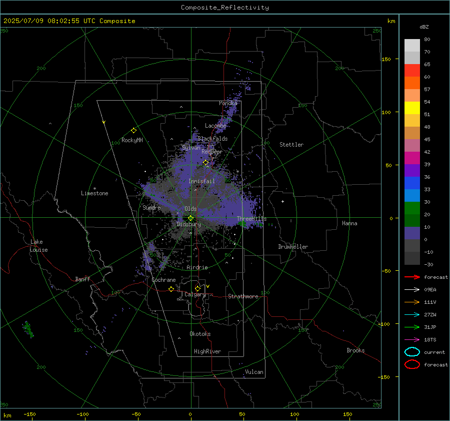Click the Sundre city label

point(151,207)
